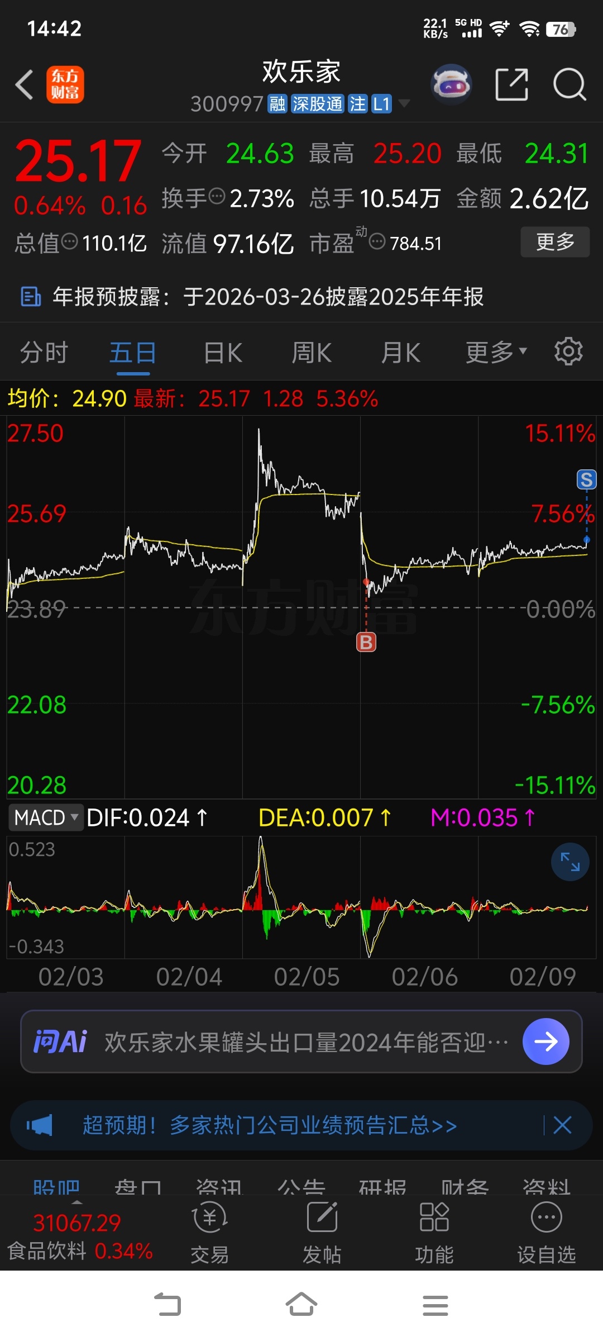Screen dimensions: 603x1341
Task: Tap the 均价 24.90 readout
Action: click(67, 399)
